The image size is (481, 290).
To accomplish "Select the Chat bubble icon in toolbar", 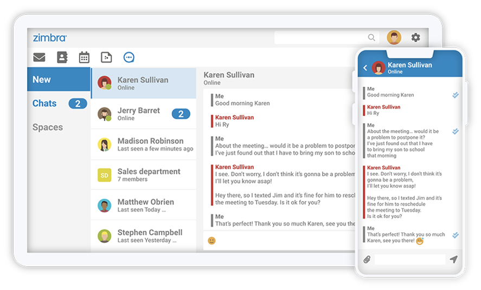I will pos(129,57).
